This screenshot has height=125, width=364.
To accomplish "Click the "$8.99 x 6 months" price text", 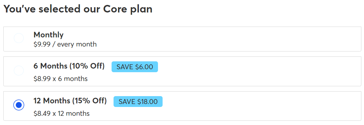I will 61,79.
